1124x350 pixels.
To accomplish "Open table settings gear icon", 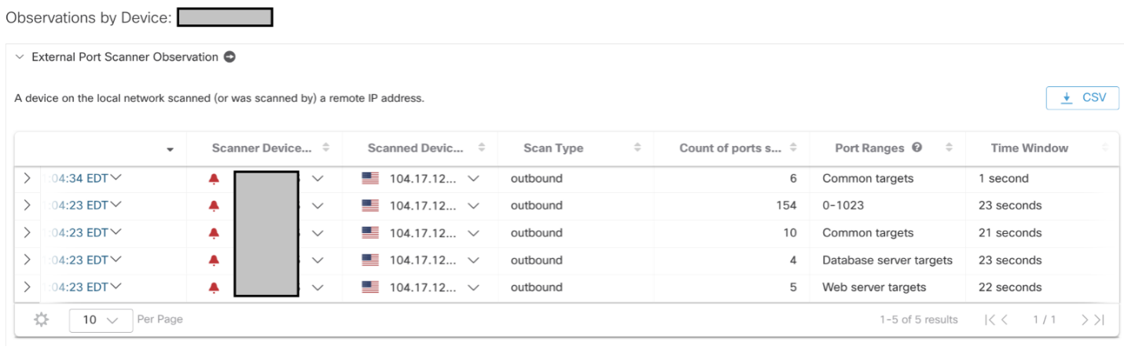I will pos(42,319).
